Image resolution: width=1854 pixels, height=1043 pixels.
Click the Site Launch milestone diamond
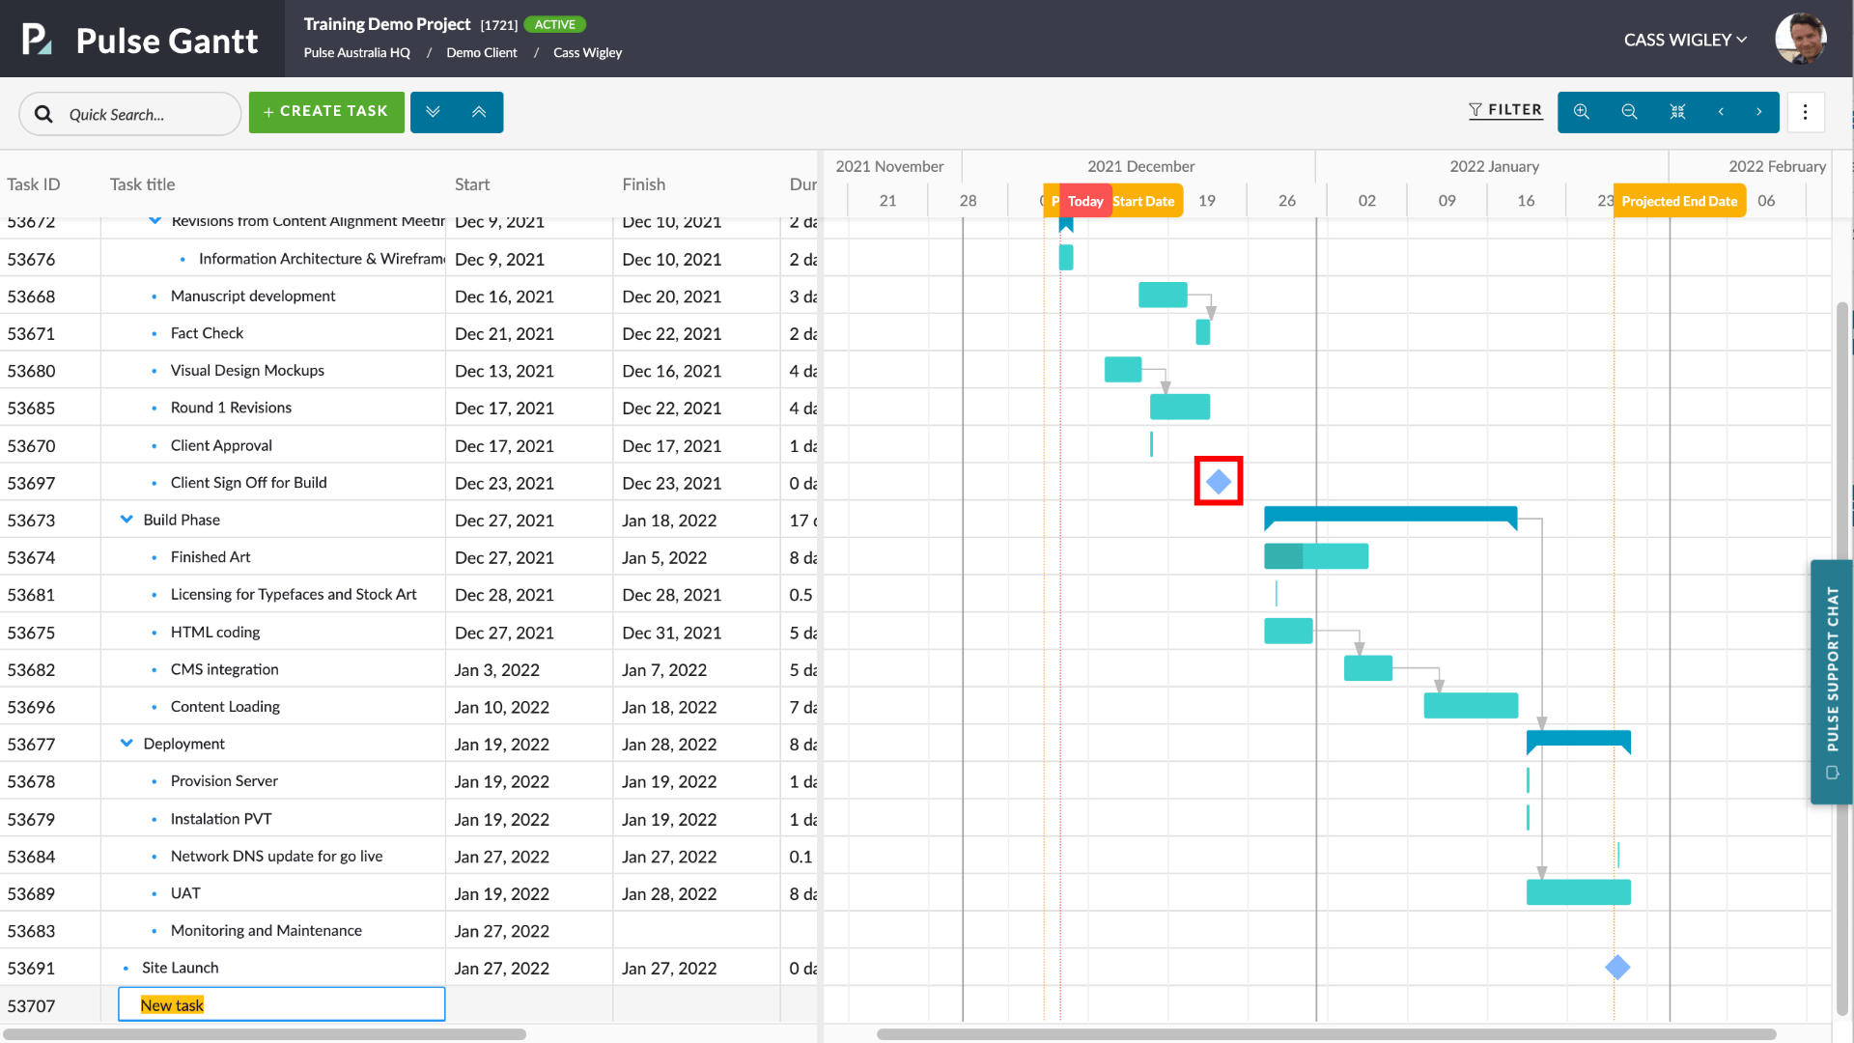pos(1617,967)
